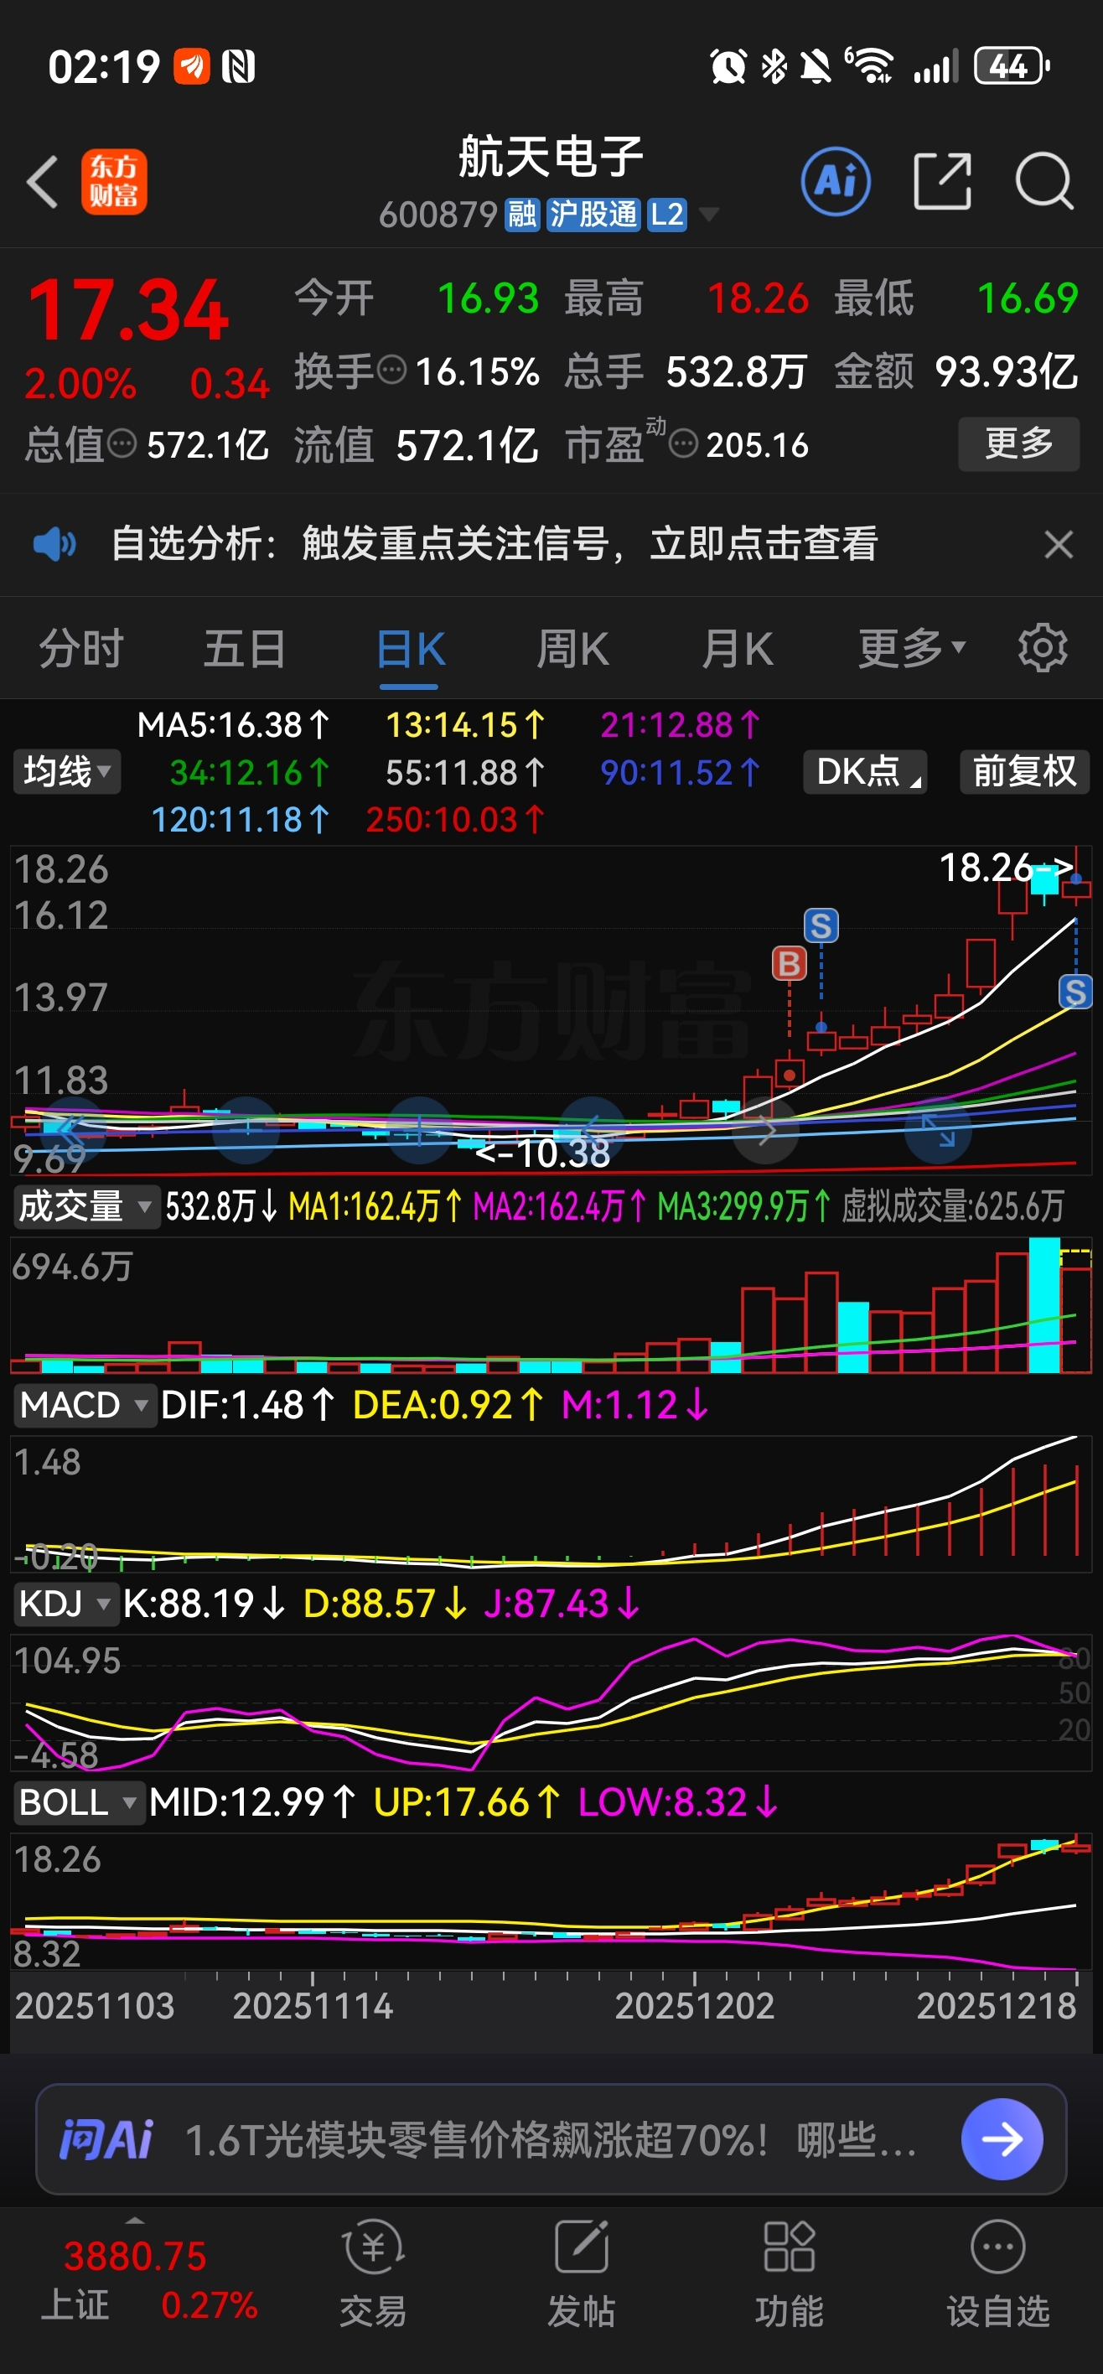Tap the L2 level badge

click(x=666, y=215)
